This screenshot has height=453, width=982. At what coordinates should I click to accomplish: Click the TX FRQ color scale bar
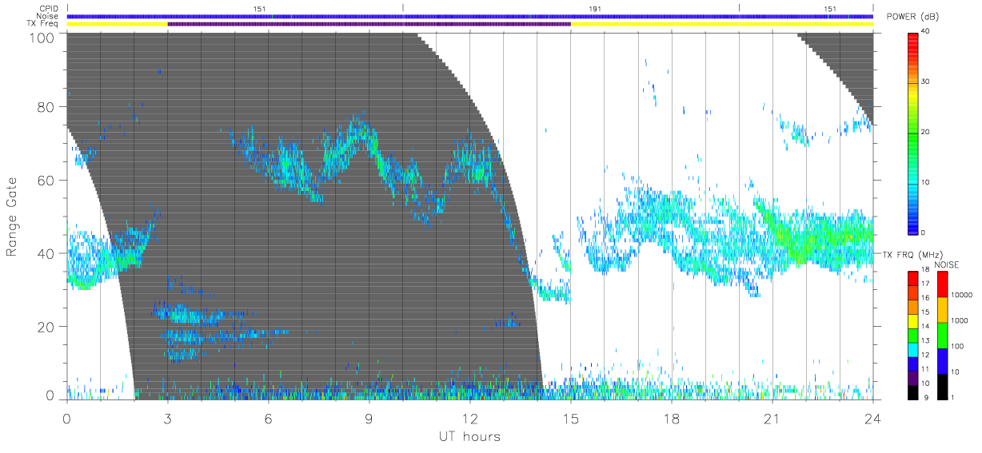tap(912, 335)
